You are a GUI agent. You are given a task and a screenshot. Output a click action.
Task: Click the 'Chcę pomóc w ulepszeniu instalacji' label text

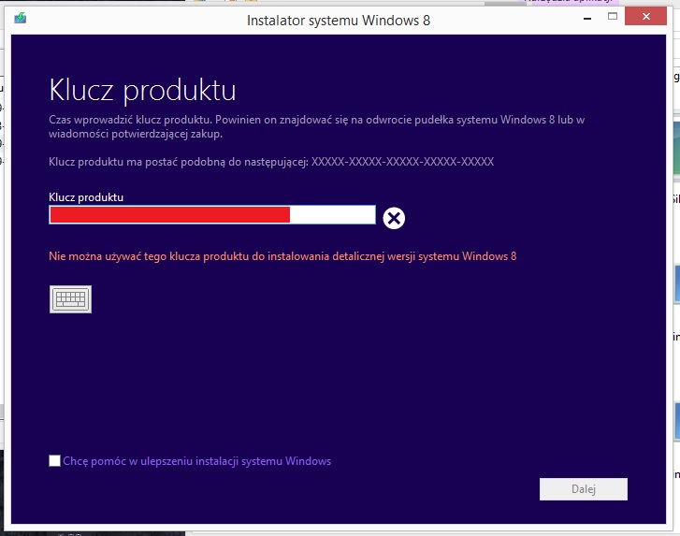click(x=196, y=461)
